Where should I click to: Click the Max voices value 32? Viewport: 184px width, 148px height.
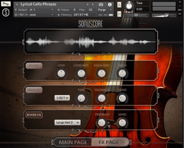click(90, 10)
